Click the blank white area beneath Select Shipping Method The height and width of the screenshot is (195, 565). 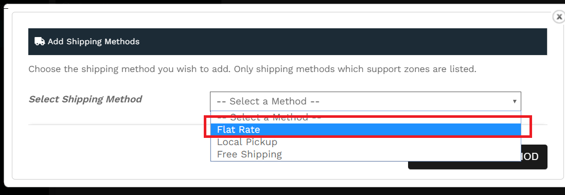coord(119,151)
